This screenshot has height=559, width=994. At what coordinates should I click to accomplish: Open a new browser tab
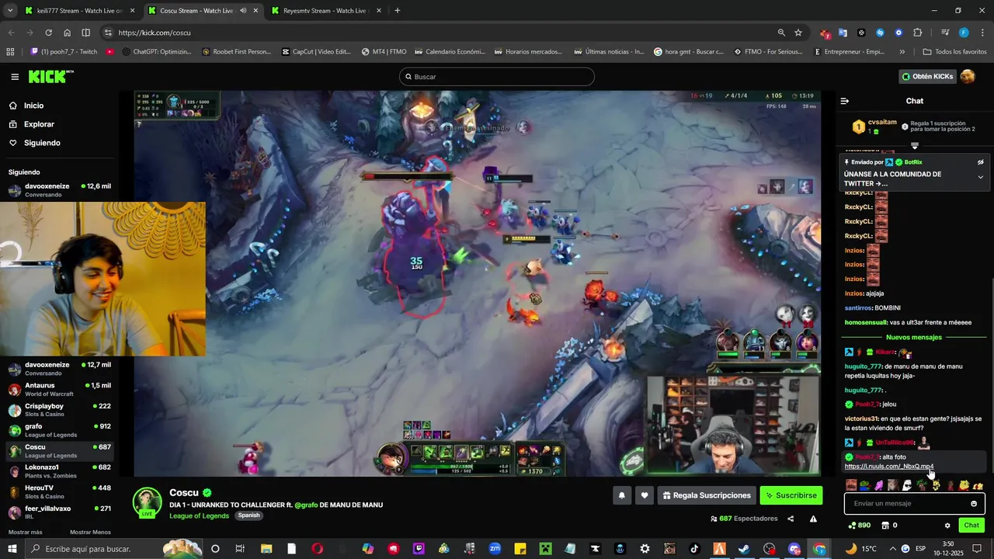(x=398, y=11)
